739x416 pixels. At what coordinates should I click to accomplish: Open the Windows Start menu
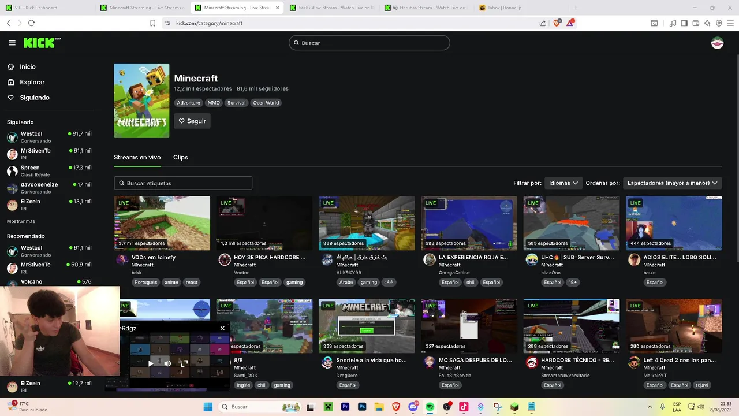208,407
